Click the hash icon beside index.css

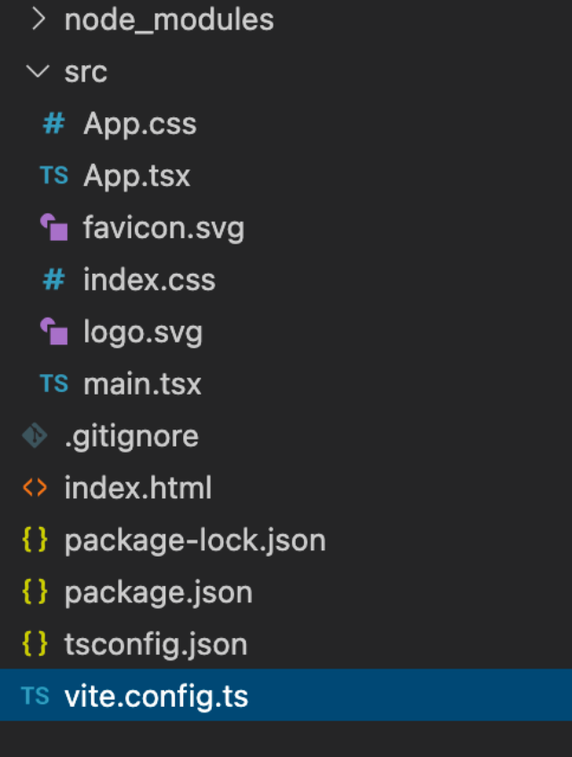point(54,280)
